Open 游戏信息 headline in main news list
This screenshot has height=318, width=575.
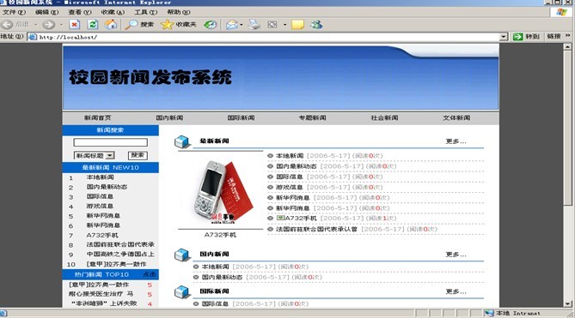pos(290,187)
